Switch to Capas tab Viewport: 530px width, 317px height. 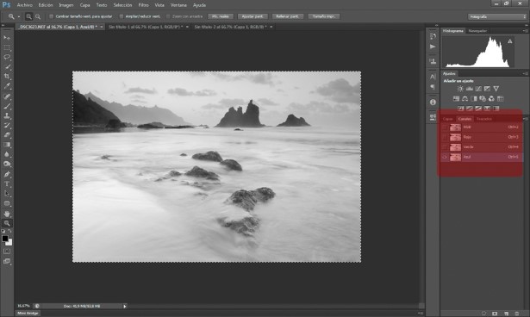pyautogui.click(x=447, y=119)
